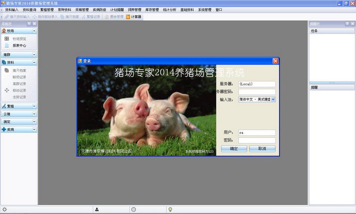Close the login dialog with red X
Image resolution: width=356 pixels, height=214 pixels.
275,61
